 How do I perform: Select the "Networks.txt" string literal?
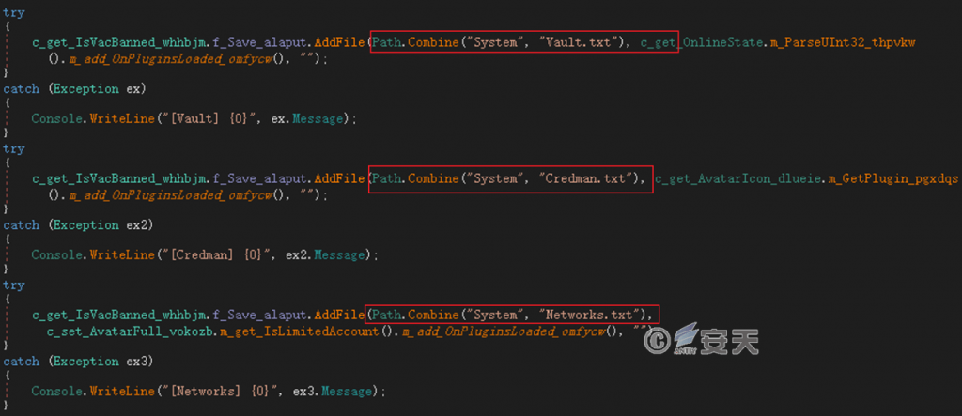click(x=593, y=314)
